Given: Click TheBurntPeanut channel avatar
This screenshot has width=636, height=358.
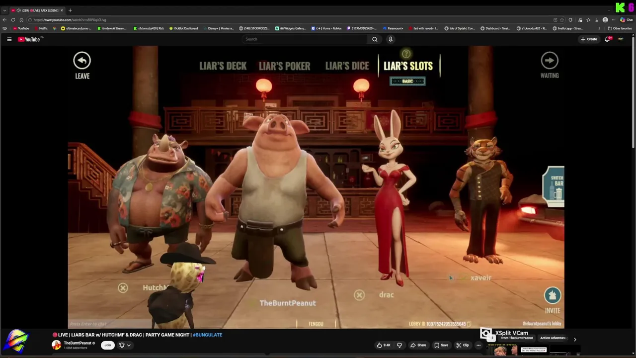Looking at the screenshot, I should pos(57,345).
